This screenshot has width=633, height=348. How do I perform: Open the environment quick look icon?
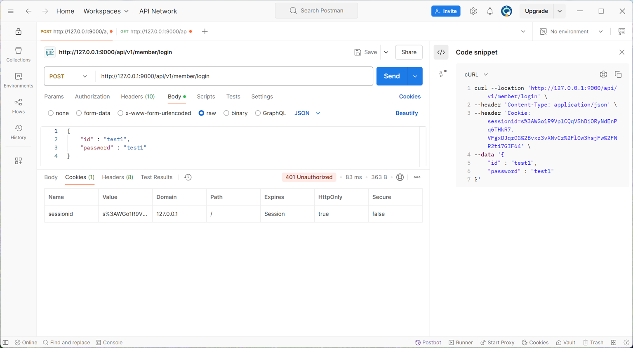click(622, 31)
